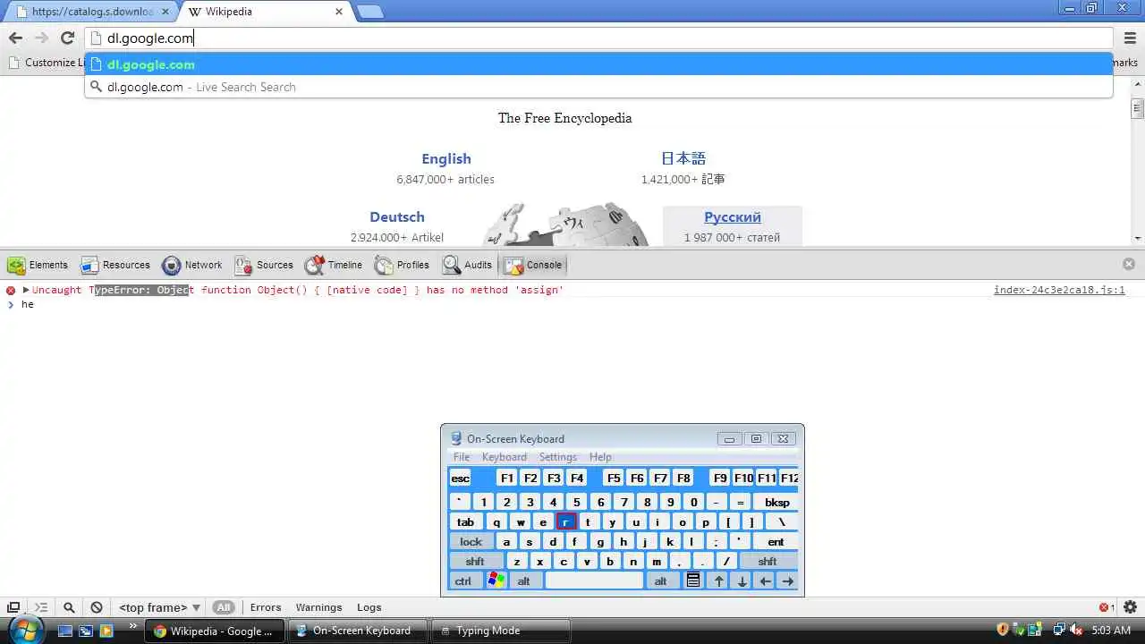Select the Console panel tab

coord(533,265)
